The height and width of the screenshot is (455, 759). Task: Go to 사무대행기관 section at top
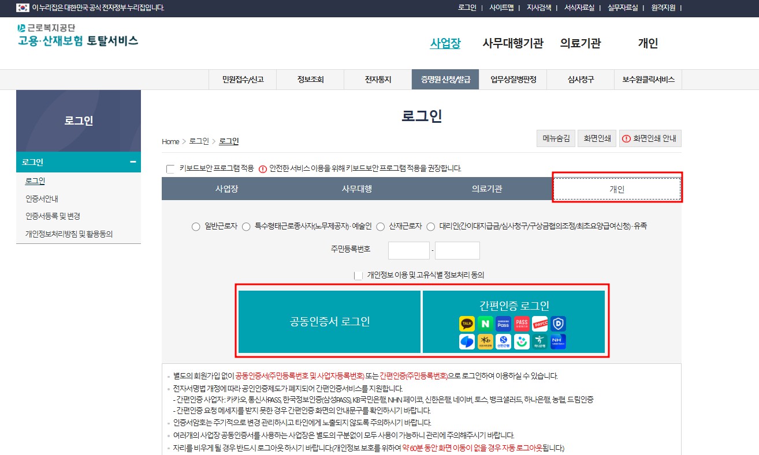pyautogui.click(x=513, y=43)
